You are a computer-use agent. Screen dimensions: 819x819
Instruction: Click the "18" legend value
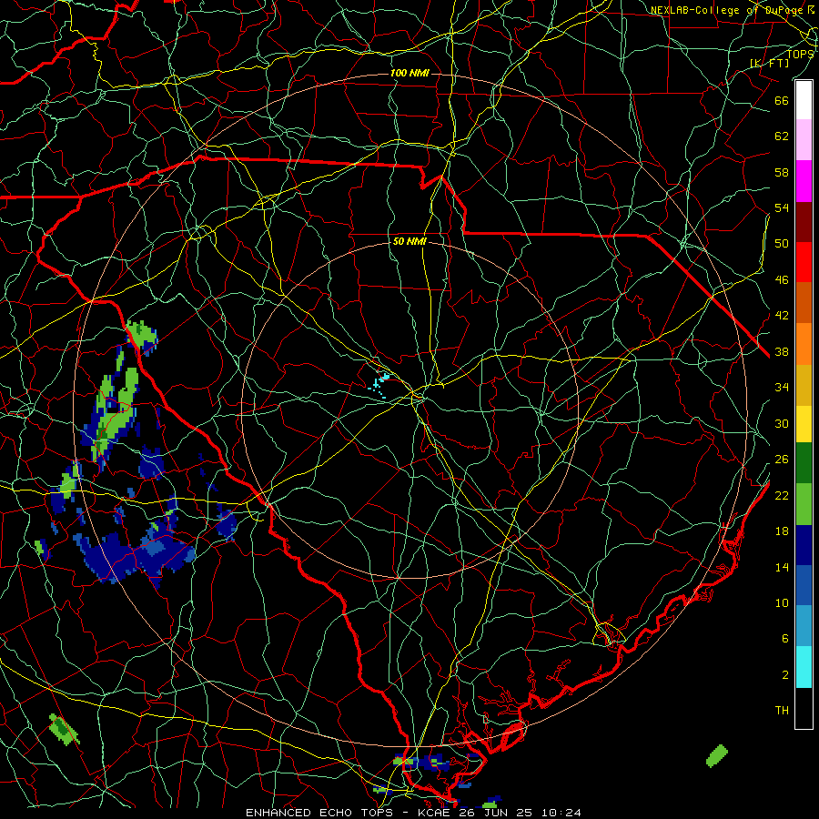(x=782, y=531)
